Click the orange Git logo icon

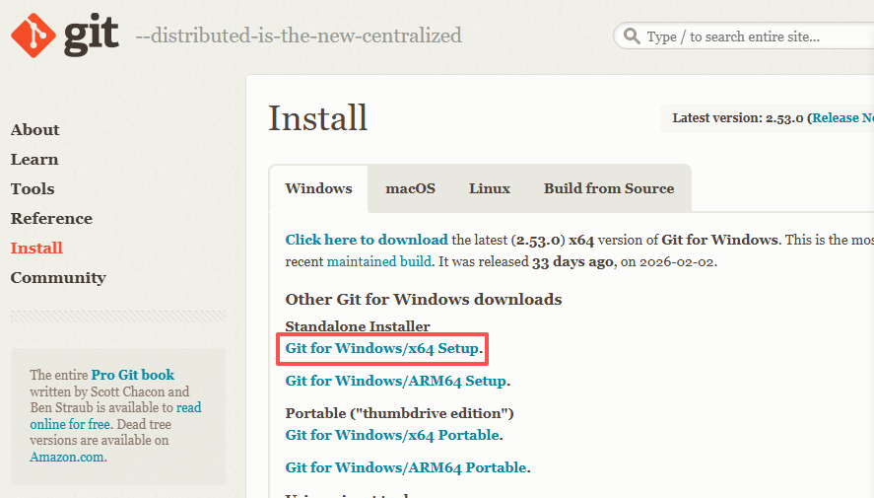pyautogui.click(x=34, y=36)
